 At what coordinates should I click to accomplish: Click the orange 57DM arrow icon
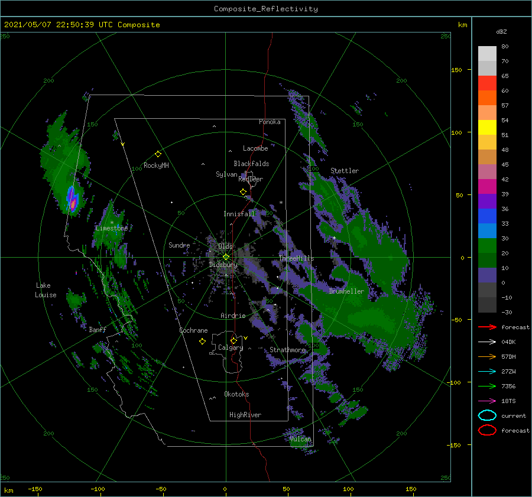(x=487, y=356)
